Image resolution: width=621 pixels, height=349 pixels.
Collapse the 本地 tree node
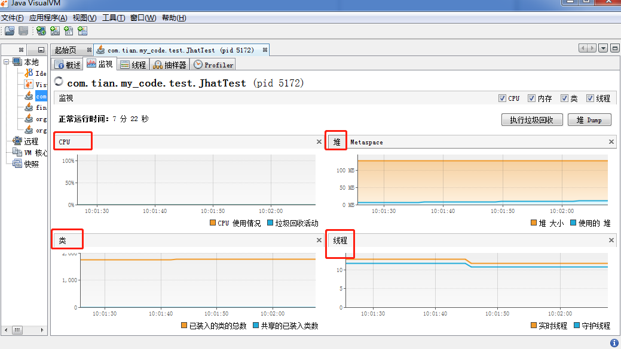pyautogui.click(x=6, y=62)
